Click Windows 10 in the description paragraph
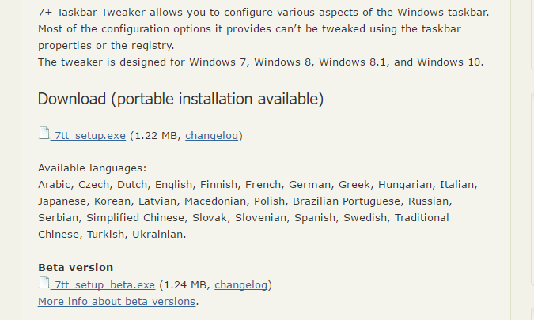The width and height of the screenshot is (534, 320). [449, 62]
